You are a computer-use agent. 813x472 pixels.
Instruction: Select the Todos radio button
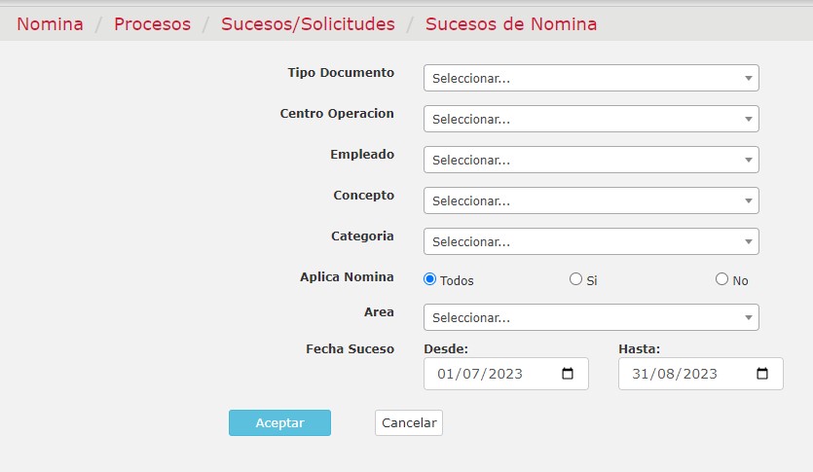pyautogui.click(x=429, y=279)
